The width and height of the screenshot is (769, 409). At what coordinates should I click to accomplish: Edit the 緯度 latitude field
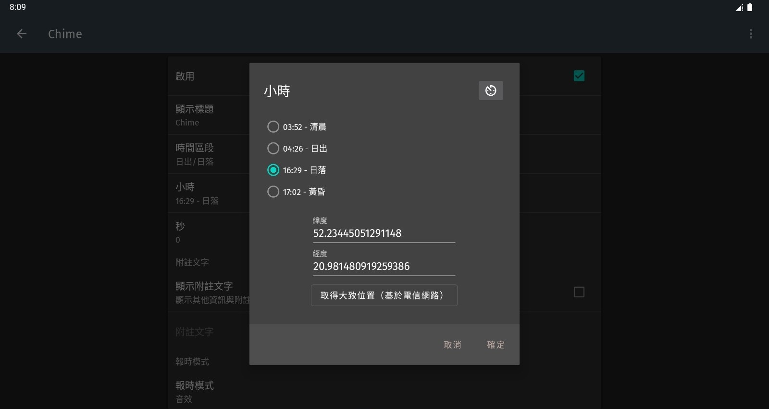(384, 233)
